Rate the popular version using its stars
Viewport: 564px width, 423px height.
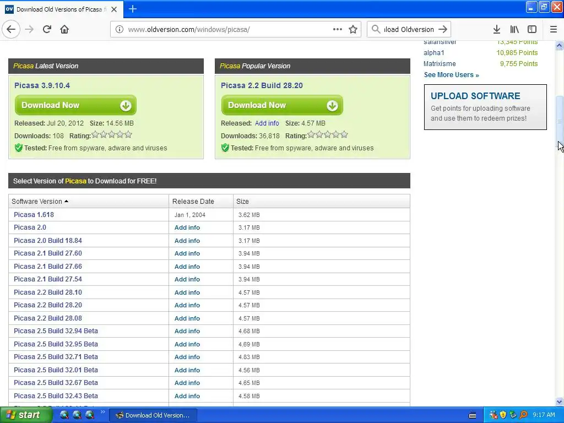[x=327, y=135]
